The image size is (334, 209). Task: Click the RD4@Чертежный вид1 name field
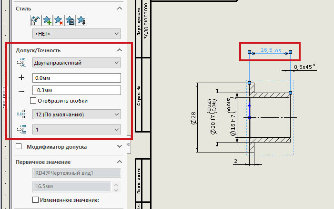[x=77, y=173]
